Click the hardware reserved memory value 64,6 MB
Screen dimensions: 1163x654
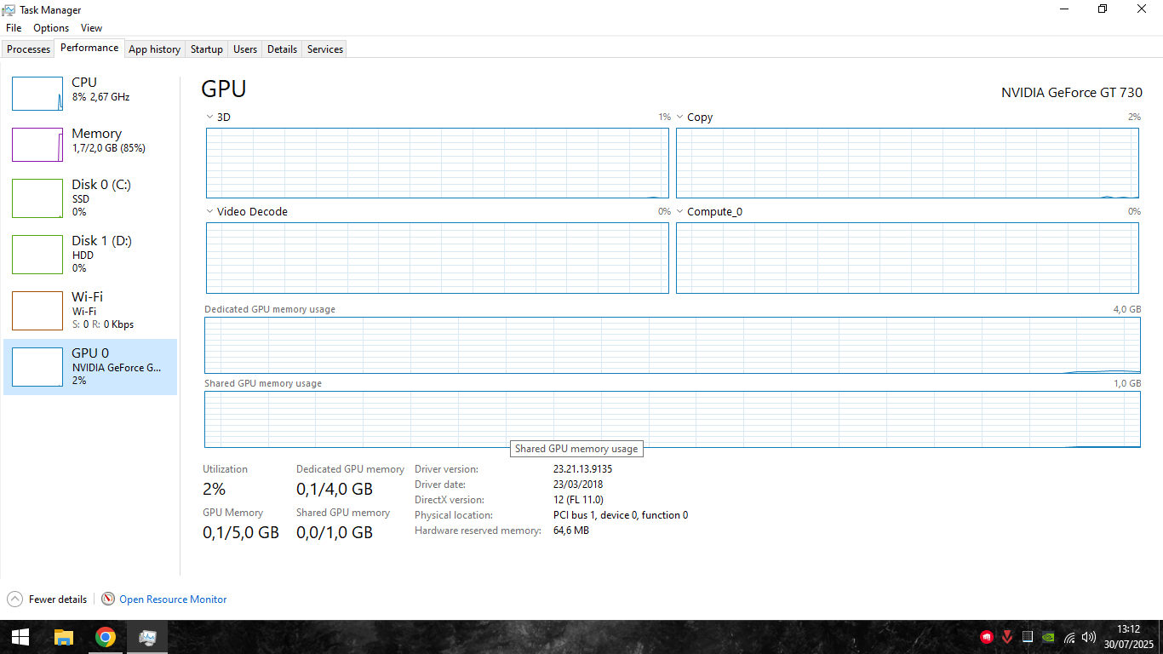(x=571, y=531)
